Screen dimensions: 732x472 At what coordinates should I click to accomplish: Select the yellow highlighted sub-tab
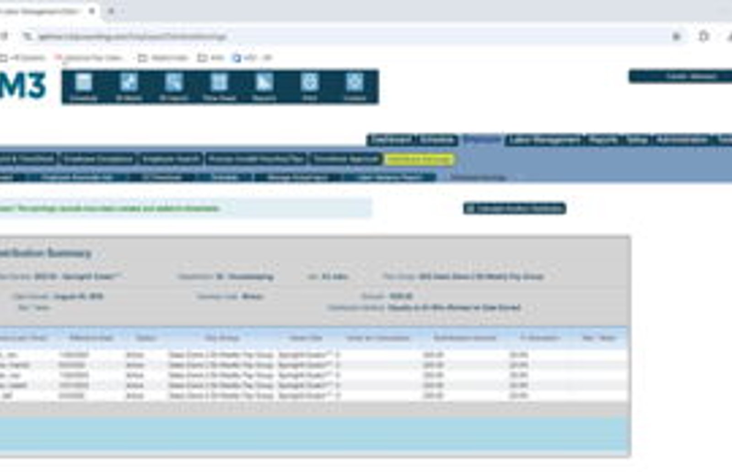(x=420, y=159)
